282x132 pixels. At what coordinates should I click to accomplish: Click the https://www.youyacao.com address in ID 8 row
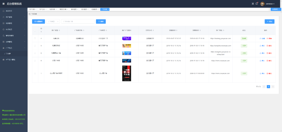tap(221, 61)
